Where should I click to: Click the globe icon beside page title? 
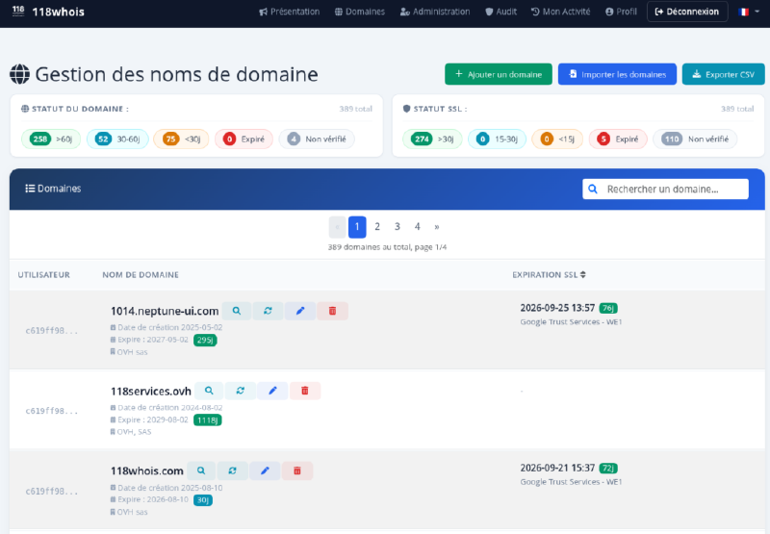[x=19, y=74]
